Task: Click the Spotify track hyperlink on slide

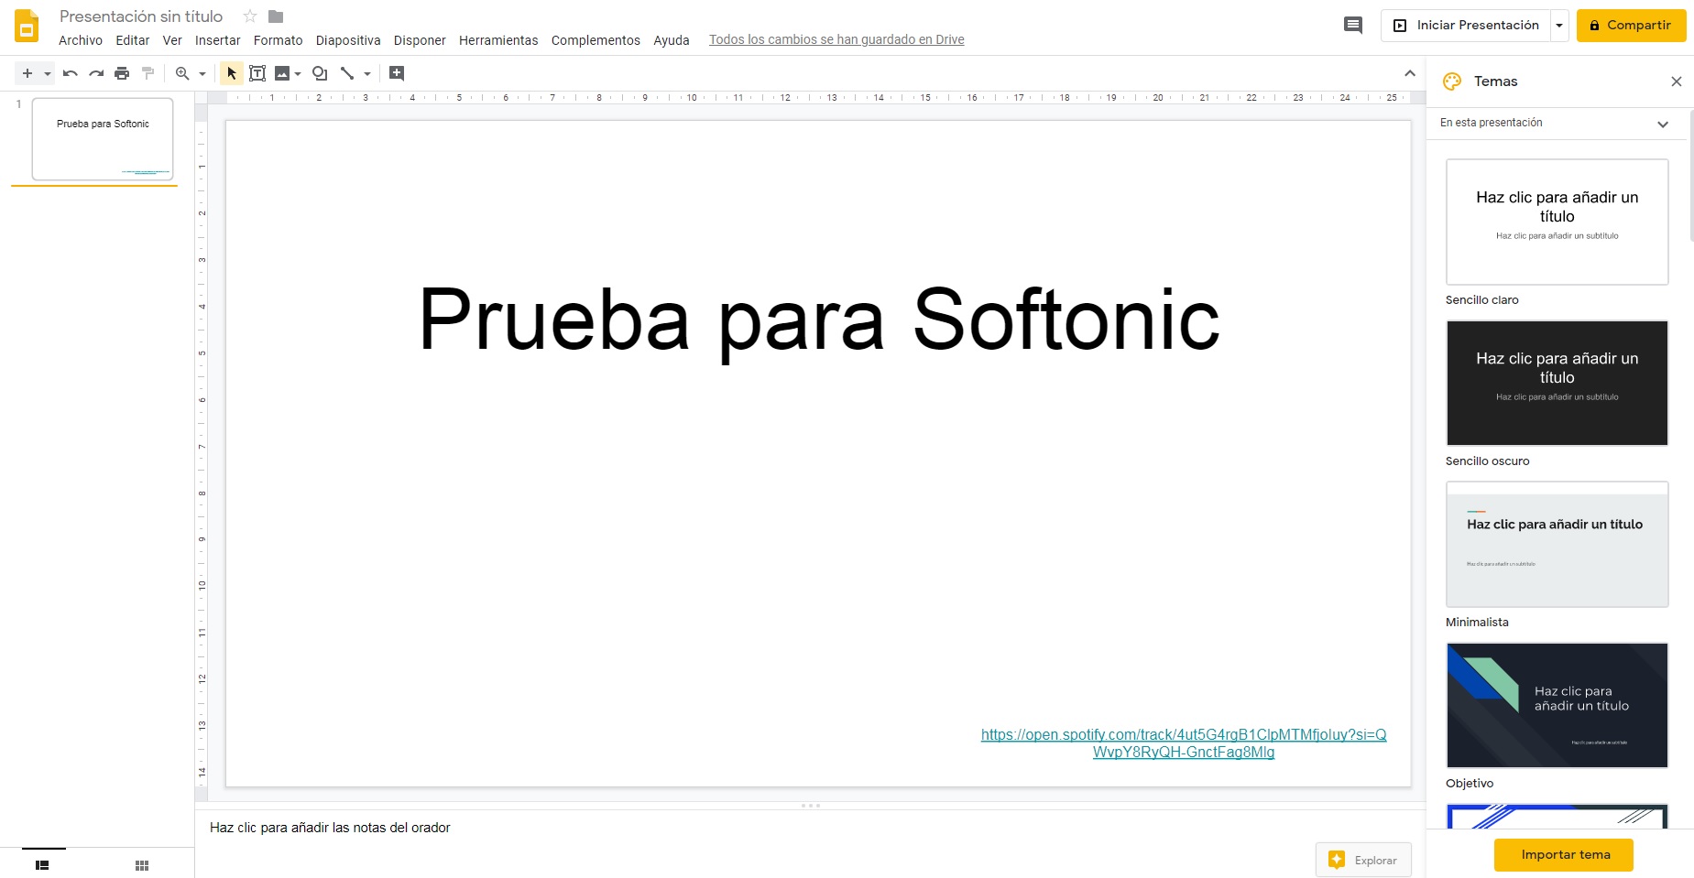Action: [1184, 743]
